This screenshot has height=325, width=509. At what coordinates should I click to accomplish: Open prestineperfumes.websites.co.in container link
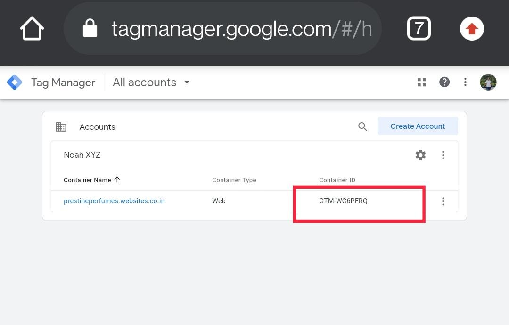pos(114,201)
